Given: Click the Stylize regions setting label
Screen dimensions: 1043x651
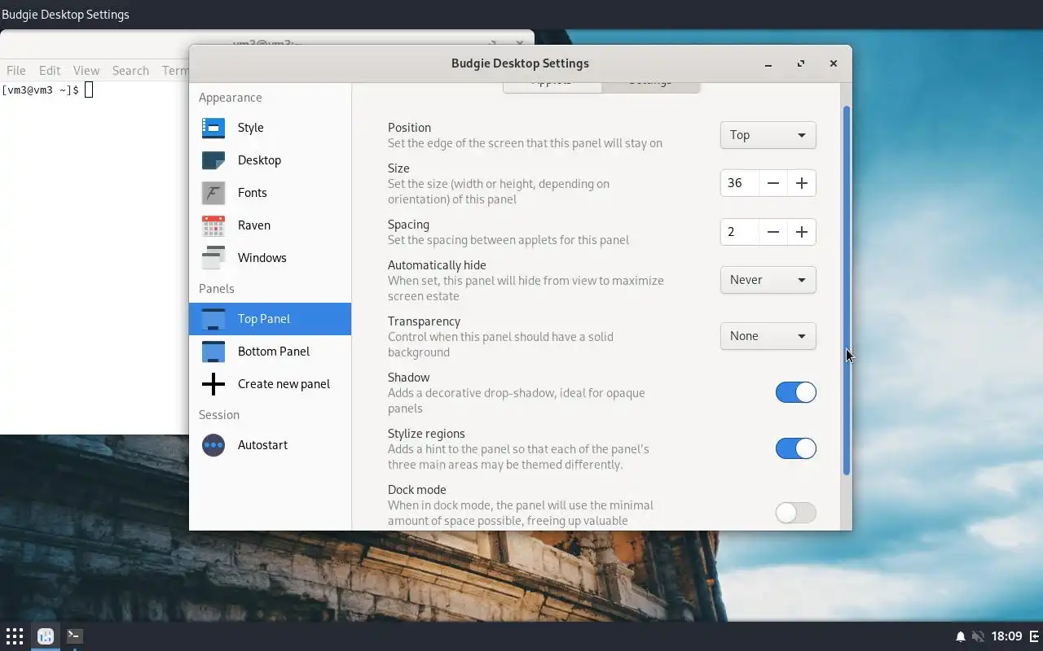Looking at the screenshot, I should pos(426,434).
